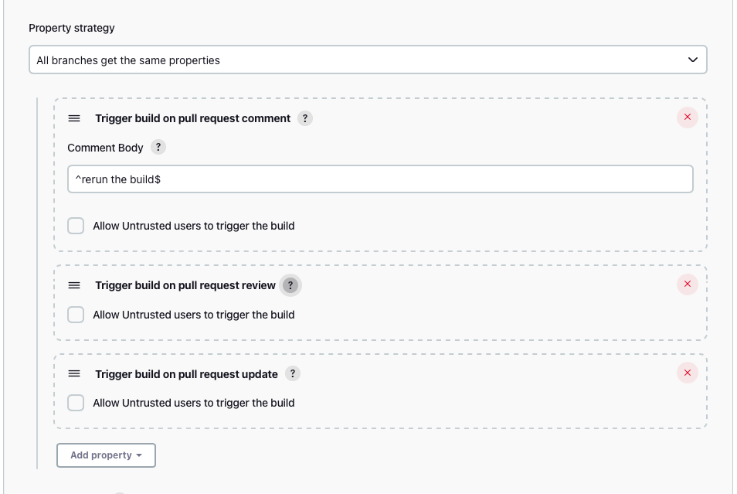The width and height of the screenshot is (737, 494).
Task: Show help for Comment Body field
Action: (x=158, y=147)
